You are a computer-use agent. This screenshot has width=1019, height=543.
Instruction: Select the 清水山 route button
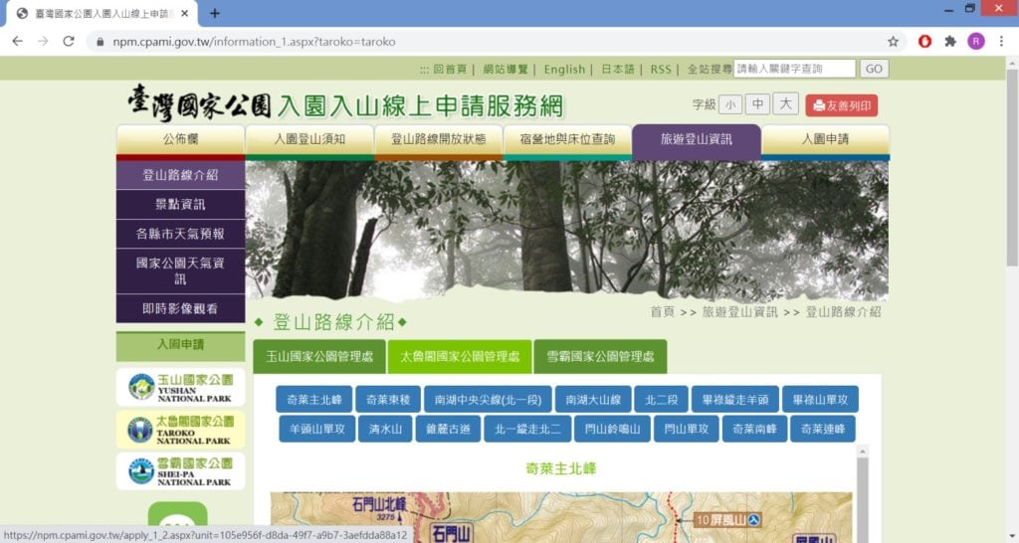(x=385, y=429)
